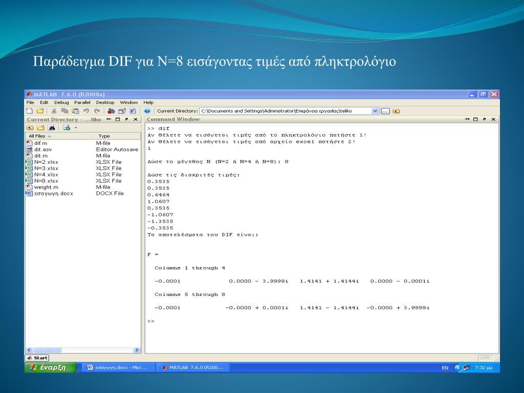524x393 pixels.
Task: Open the GUIDE tool icon
Action: 122,111
